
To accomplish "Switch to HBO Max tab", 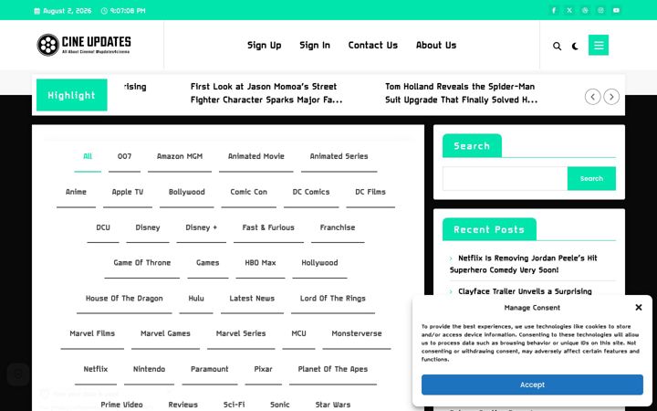I will [x=260, y=263].
